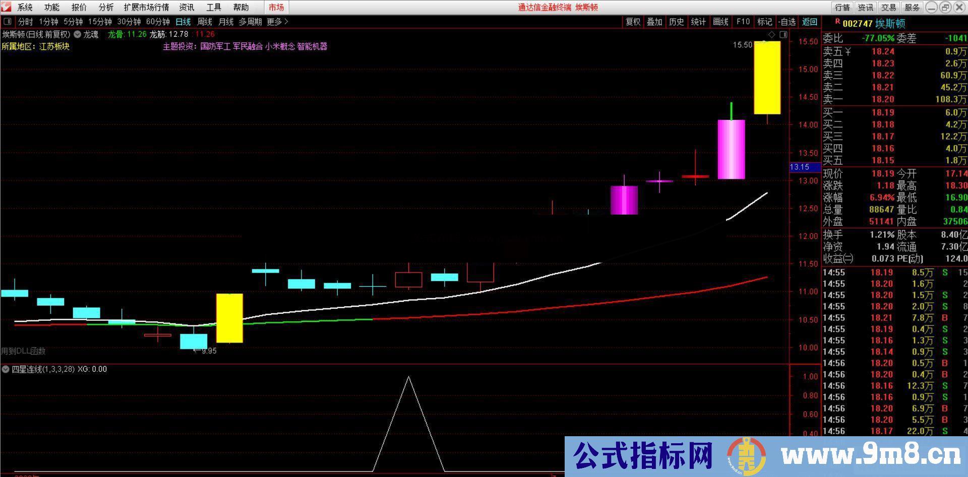The height and width of the screenshot is (477, 968).
Task: Click the stock name 埃斯顿 in quote panel
Action: click(890, 24)
